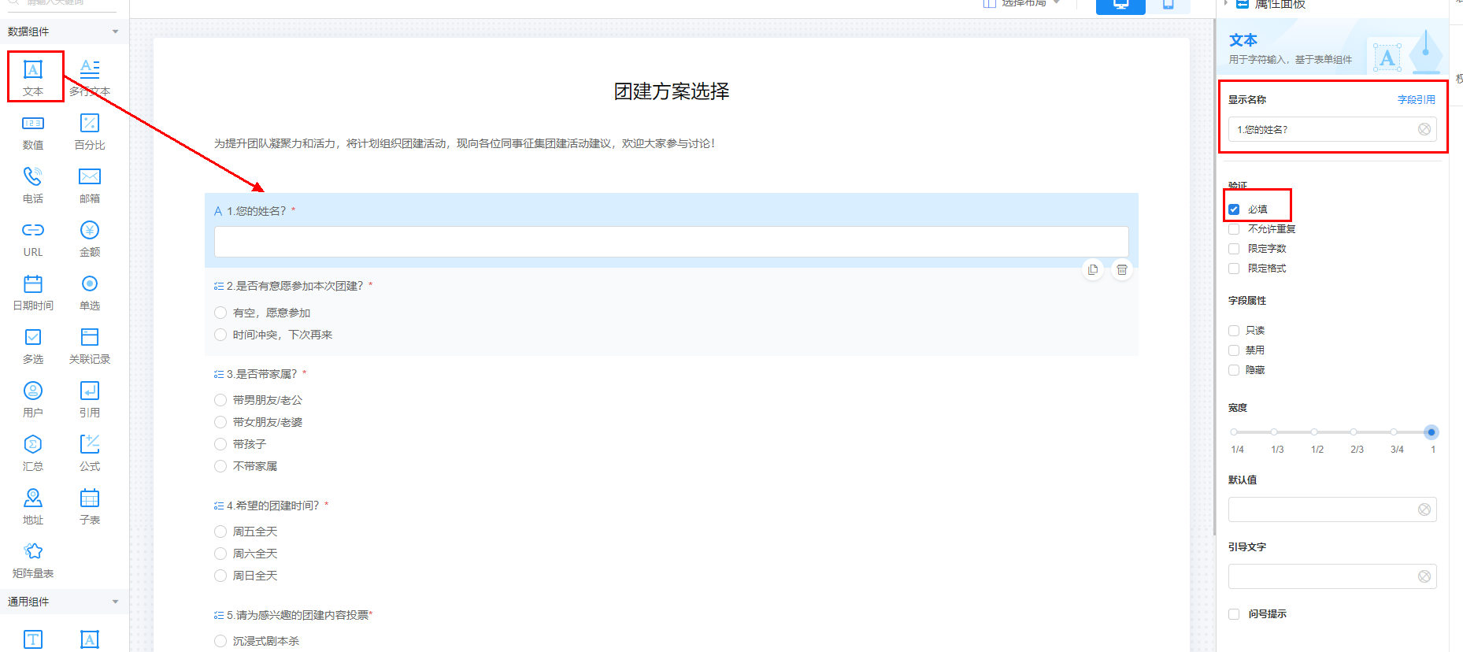Enable the 不允许重复 checkbox
The height and width of the screenshot is (652, 1463).
(1234, 229)
